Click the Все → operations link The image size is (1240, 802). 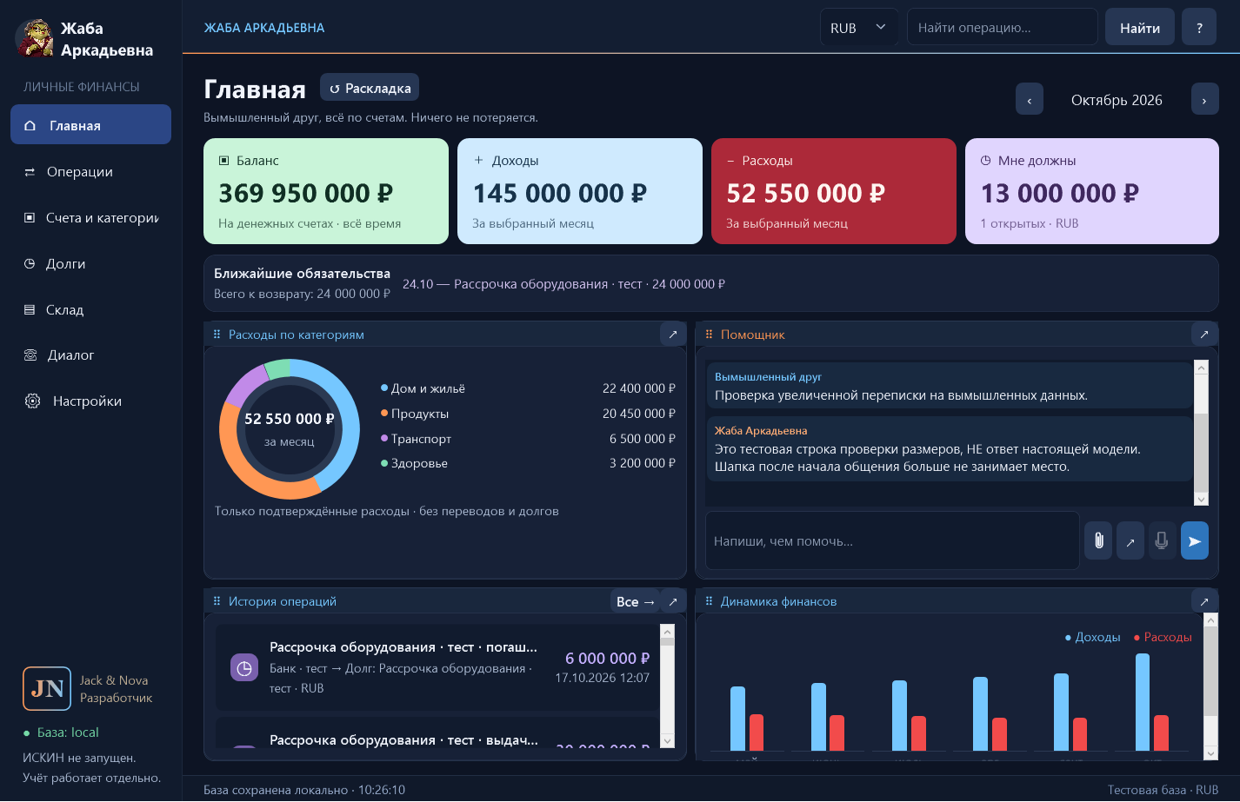coord(635,601)
